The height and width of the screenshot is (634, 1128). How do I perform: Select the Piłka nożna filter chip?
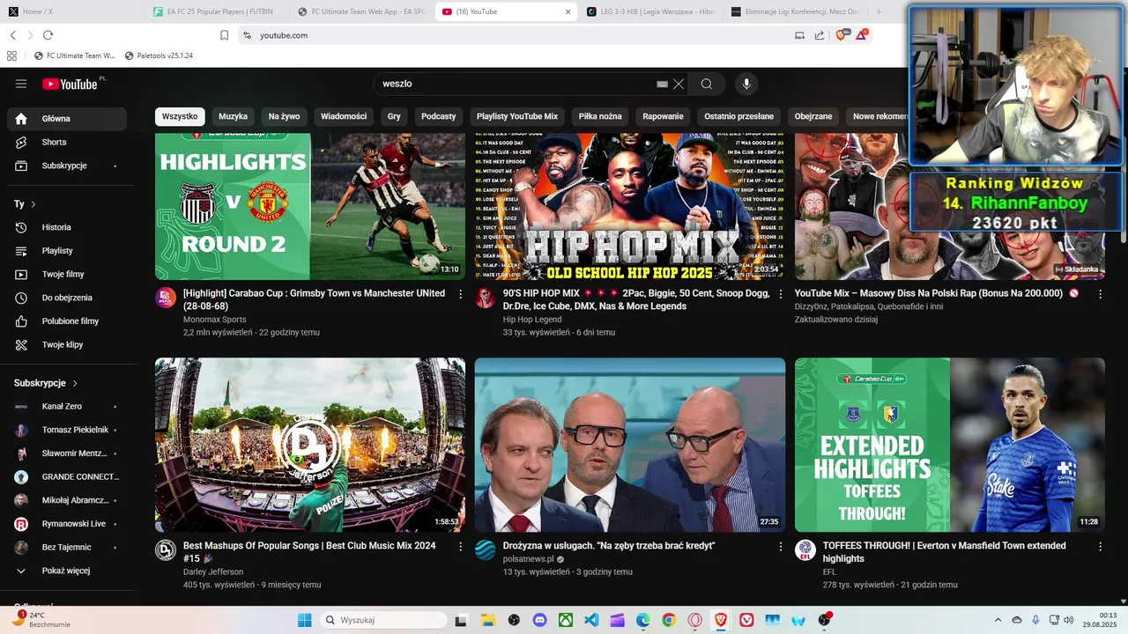[x=600, y=116]
